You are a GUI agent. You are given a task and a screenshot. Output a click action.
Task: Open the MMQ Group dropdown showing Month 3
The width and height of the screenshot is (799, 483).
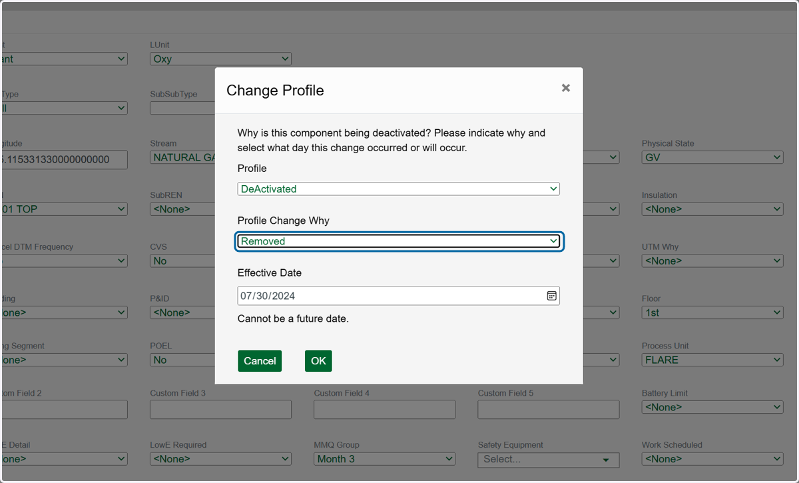(x=384, y=458)
